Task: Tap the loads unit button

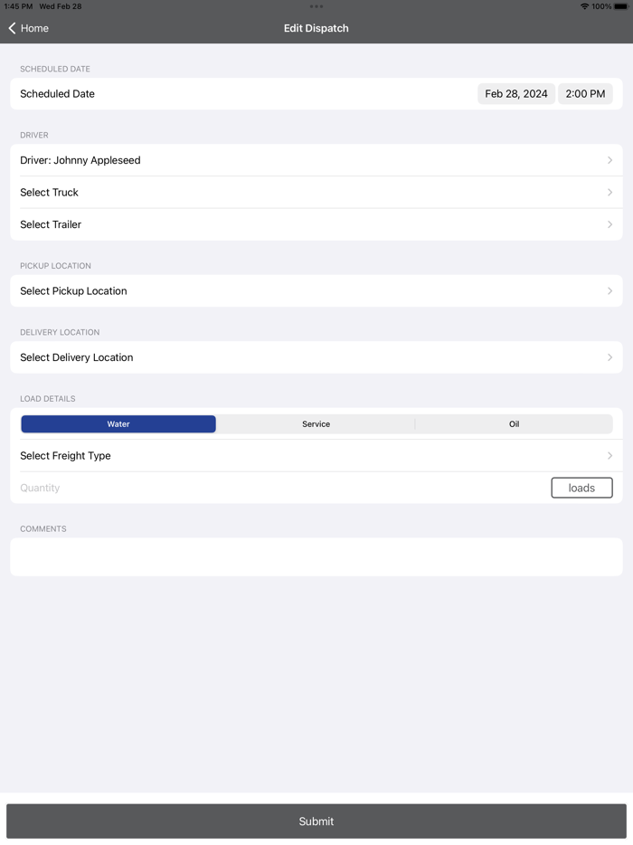Action: tap(581, 488)
